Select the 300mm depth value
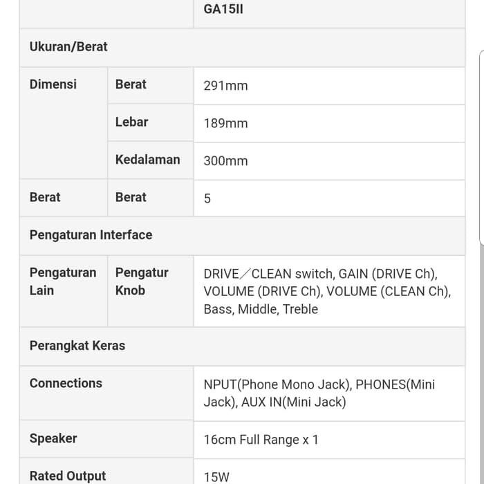Screen dimensions: 484x484 pos(225,160)
